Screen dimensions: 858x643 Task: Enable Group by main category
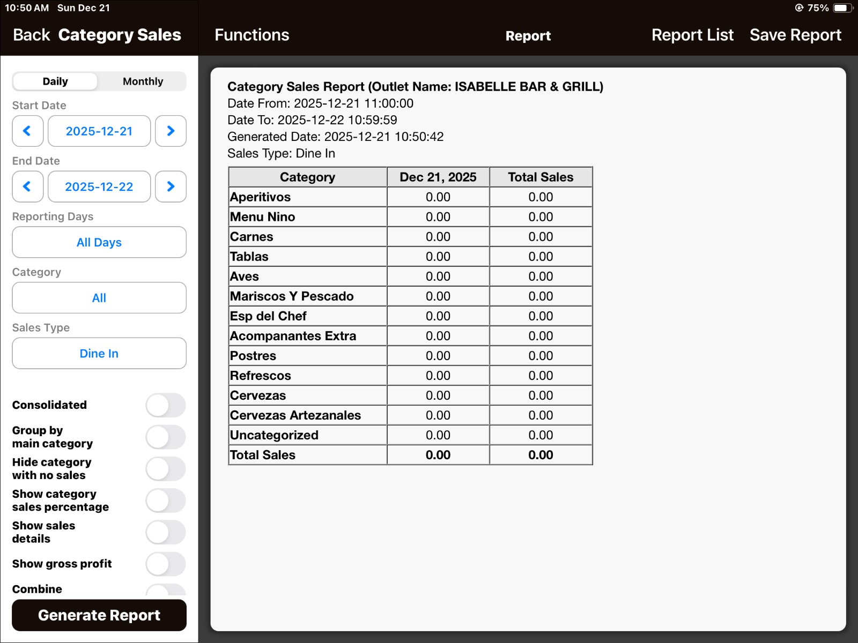point(166,437)
